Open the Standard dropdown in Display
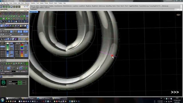This screenshot has height=103, width=183. click(21, 28)
